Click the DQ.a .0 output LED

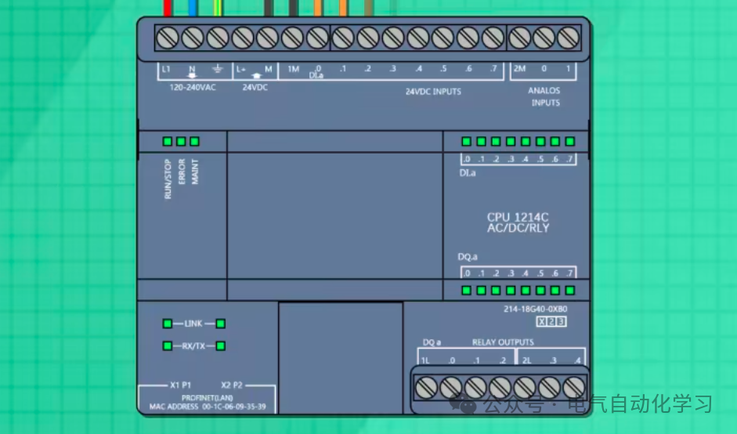(x=466, y=291)
